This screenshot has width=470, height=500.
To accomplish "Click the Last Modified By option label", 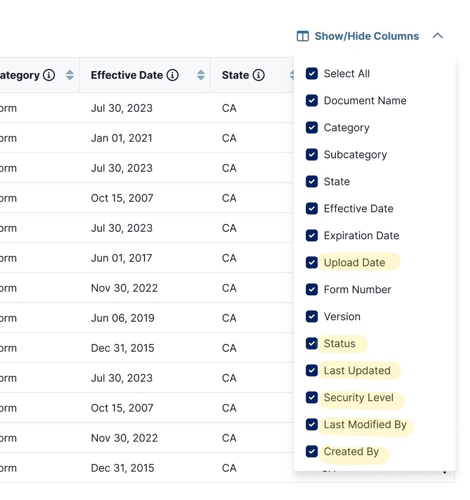I will click(x=365, y=425).
